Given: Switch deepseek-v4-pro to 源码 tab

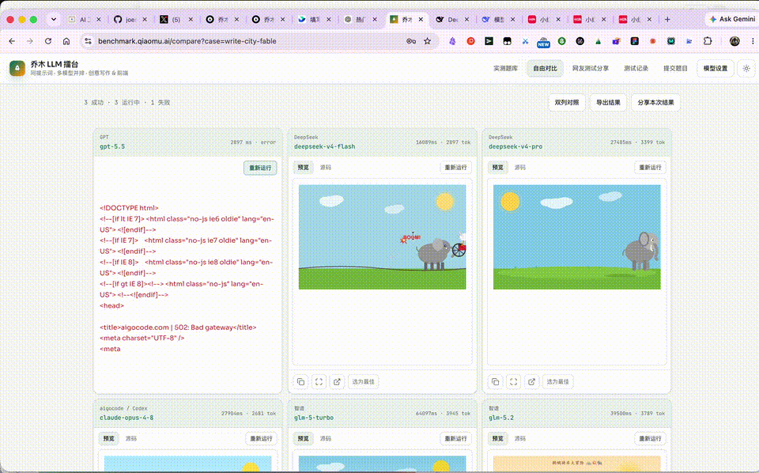Looking at the screenshot, I should (x=520, y=168).
